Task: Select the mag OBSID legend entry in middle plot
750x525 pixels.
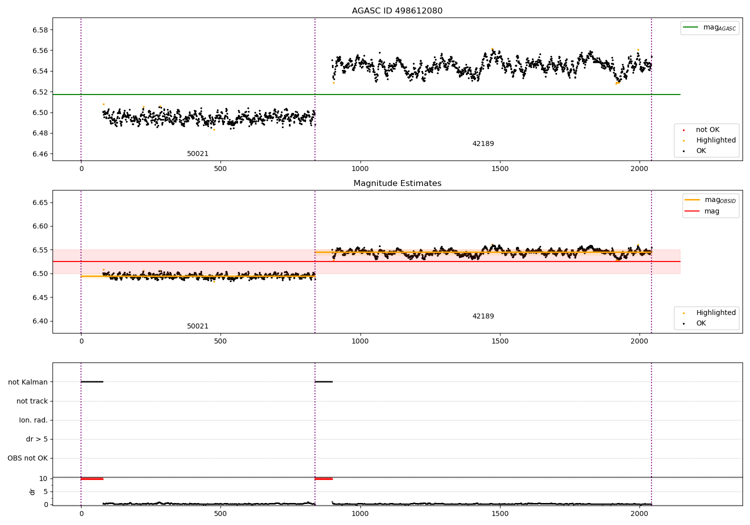Action: [710, 200]
